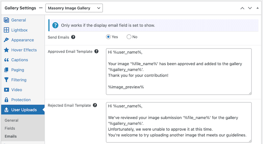Click the Send Emails label
Screen dimensions: 263x144
(x=59, y=37)
